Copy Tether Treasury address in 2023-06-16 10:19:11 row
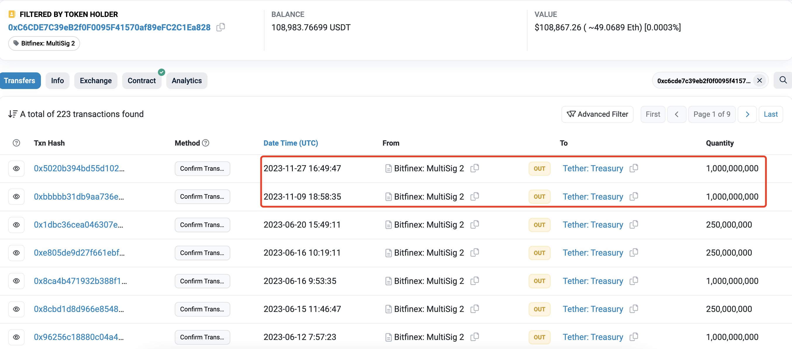792x349 pixels. (634, 253)
